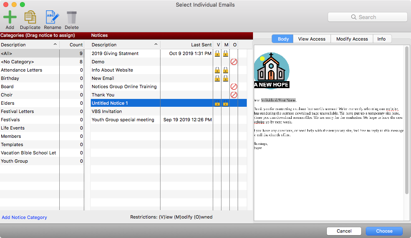Screen dimensions: 411x238
Task: Click into the Search field
Action: (367, 17)
